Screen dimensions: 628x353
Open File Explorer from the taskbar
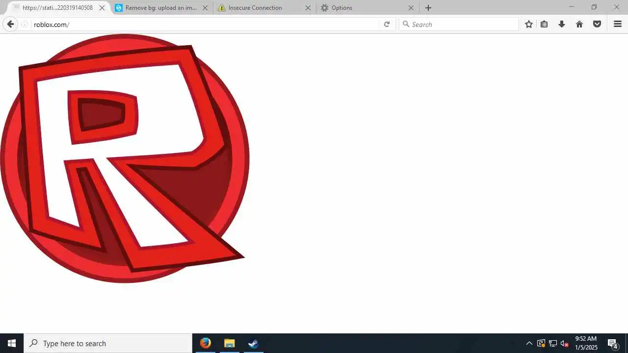[x=229, y=343]
